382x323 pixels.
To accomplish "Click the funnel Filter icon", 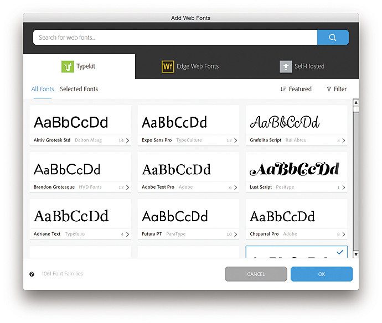I will [x=329, y=89].
